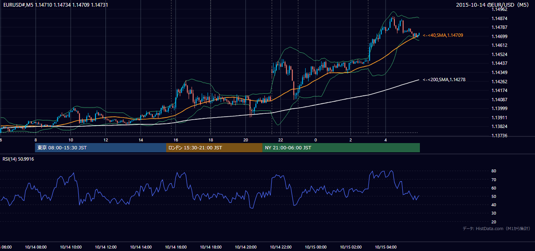Click price level 1.14962 on price axis

point(499,9)
